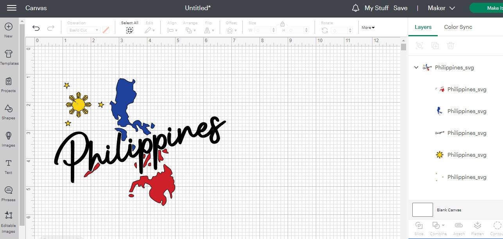Image resolution: width=503 pixels, height=239 pixels.
Task: Switch to the Color Sync tab
Action: (x=458, y=27)
